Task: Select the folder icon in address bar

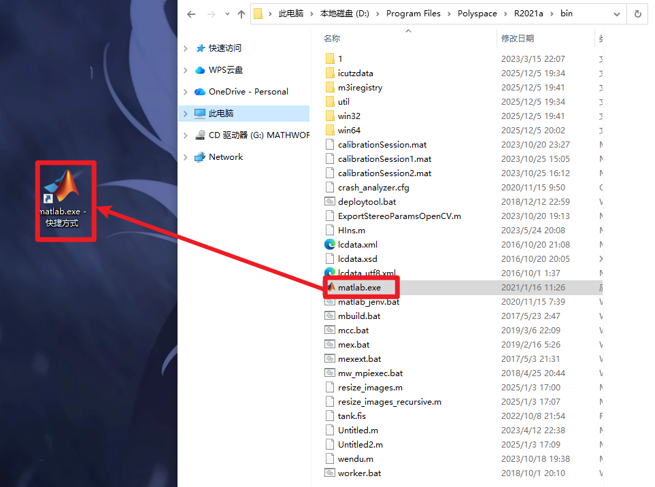Action: click(x=258, y=14)
